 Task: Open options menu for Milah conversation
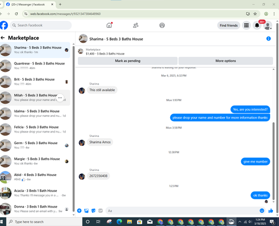60,98
